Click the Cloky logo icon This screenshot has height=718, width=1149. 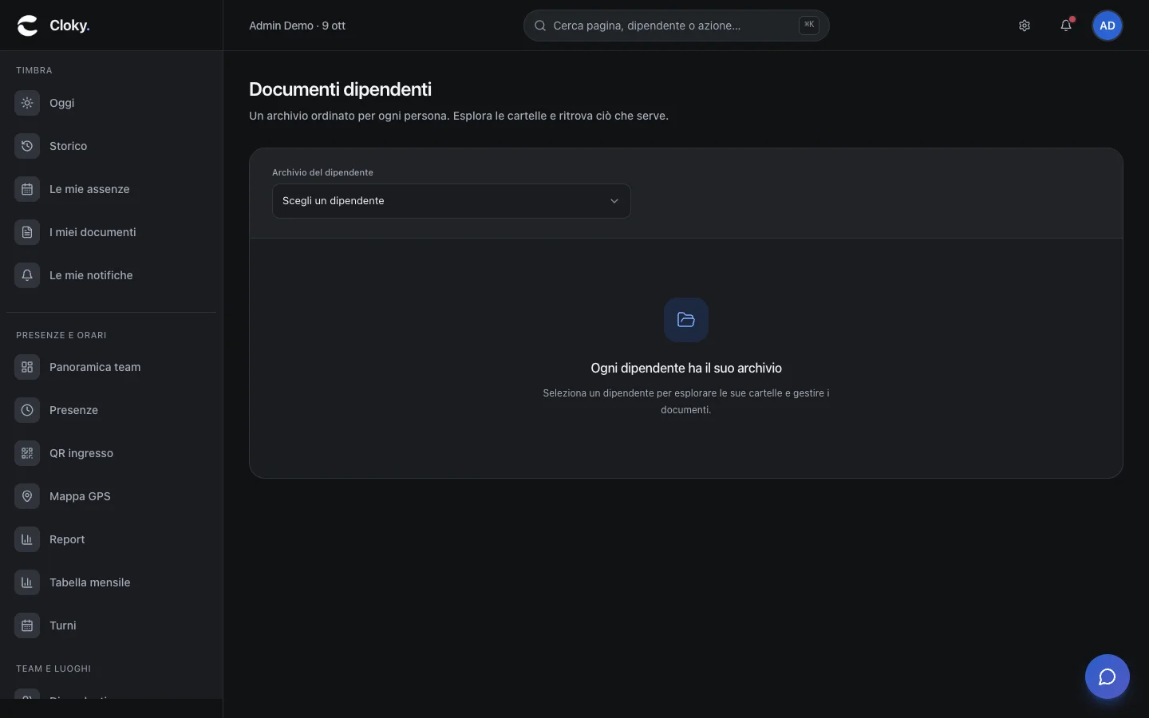(28, 26)
